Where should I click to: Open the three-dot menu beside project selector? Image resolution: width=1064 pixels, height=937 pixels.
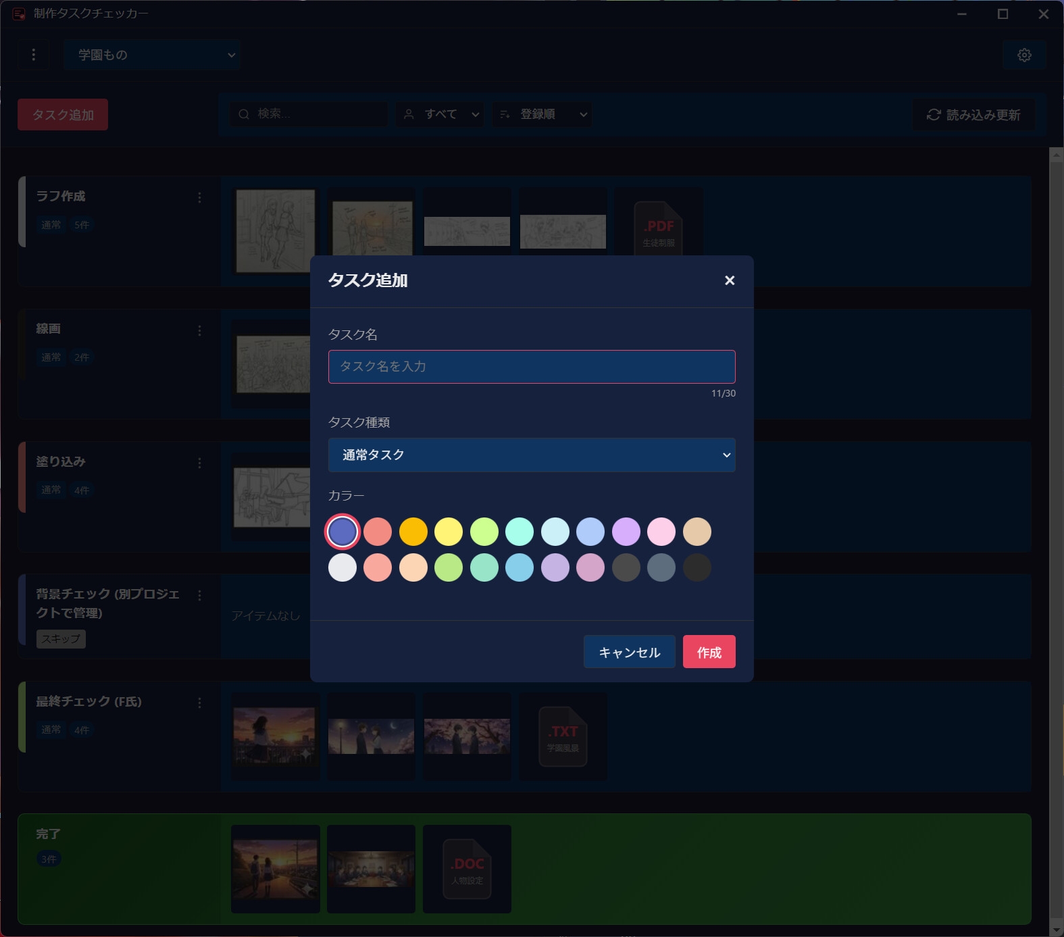(34, 55)
